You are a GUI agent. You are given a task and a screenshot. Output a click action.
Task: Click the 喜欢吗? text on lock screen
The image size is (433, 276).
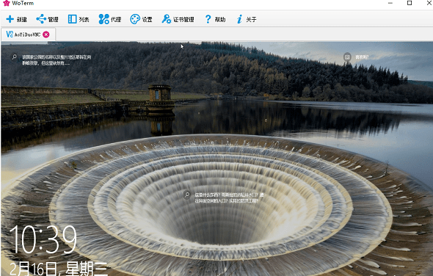coord(362,57)
